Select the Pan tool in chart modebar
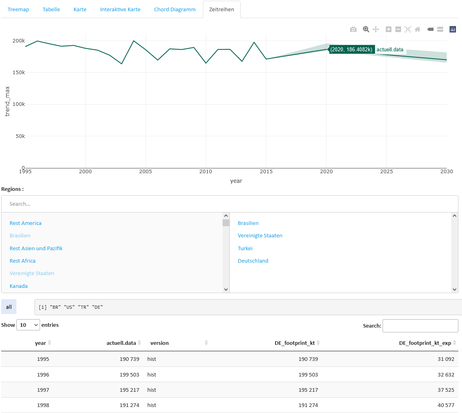Viewport: 462px width, 413px height. 376,29
